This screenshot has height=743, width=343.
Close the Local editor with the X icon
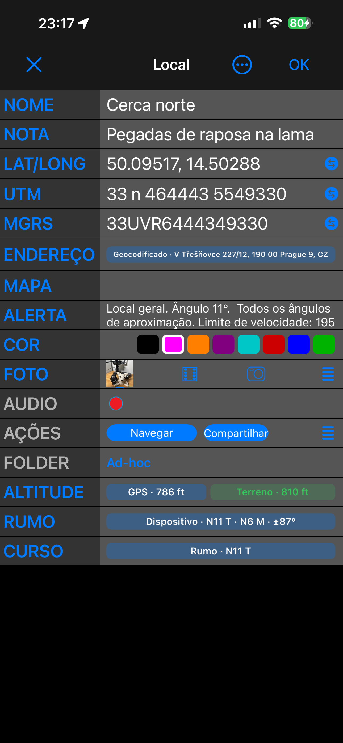(34, 65)
